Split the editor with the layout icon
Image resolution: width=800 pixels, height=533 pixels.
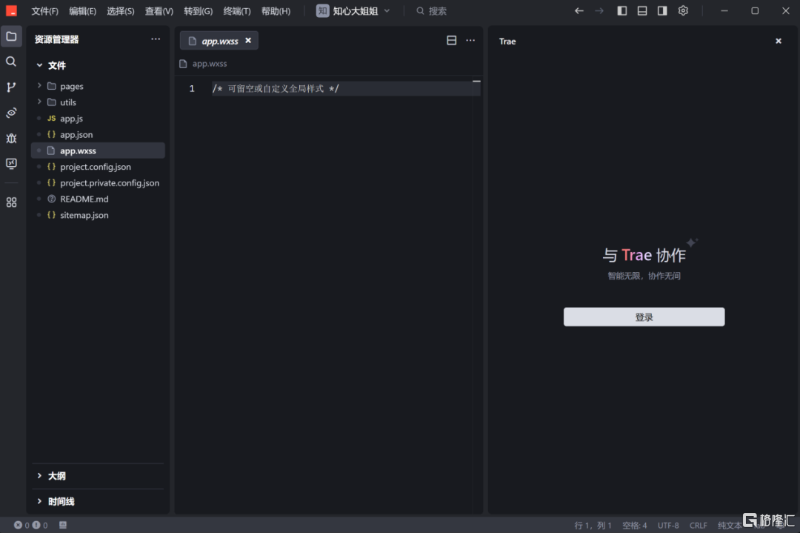tap(452, 40)
